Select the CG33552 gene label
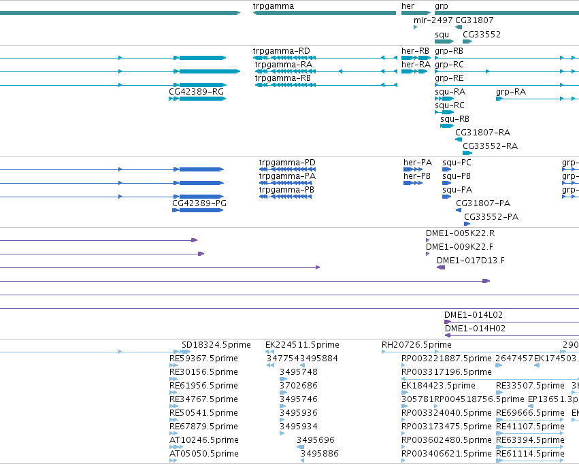579x464 pixels. click(x=482, y=34)
